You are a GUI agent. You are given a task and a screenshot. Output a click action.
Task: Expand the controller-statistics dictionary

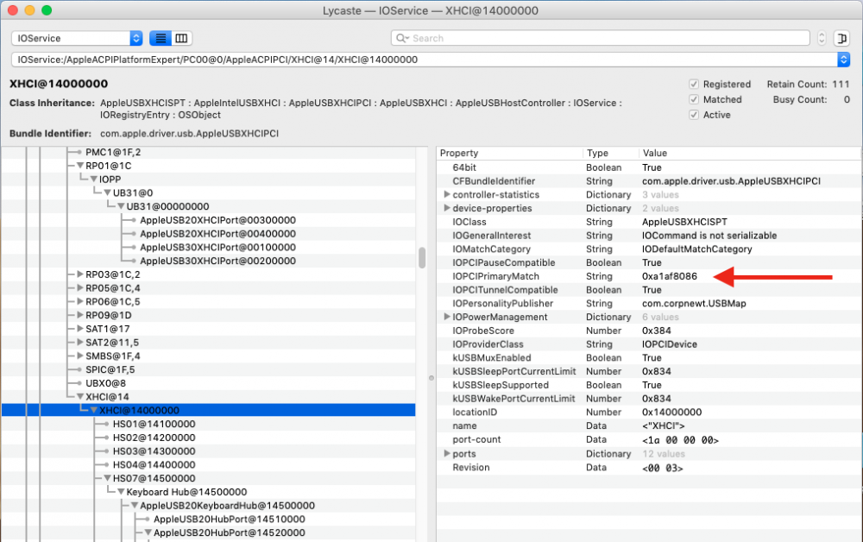click(447, 194)
